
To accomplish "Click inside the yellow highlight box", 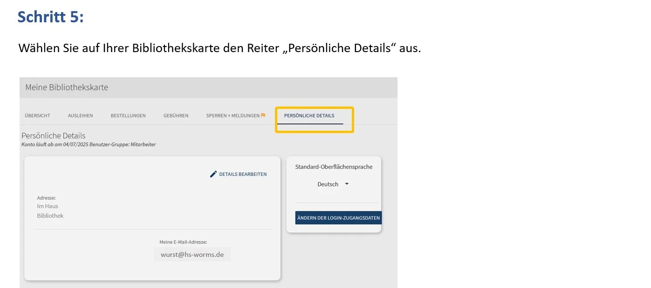I will pos(314,120).
